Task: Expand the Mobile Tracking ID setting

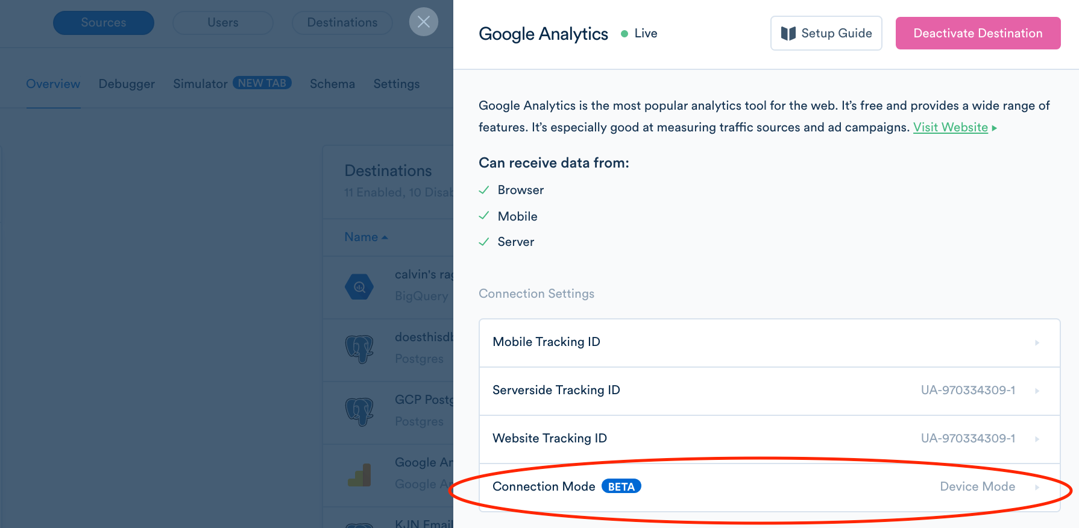Action: tap(770, 342)
